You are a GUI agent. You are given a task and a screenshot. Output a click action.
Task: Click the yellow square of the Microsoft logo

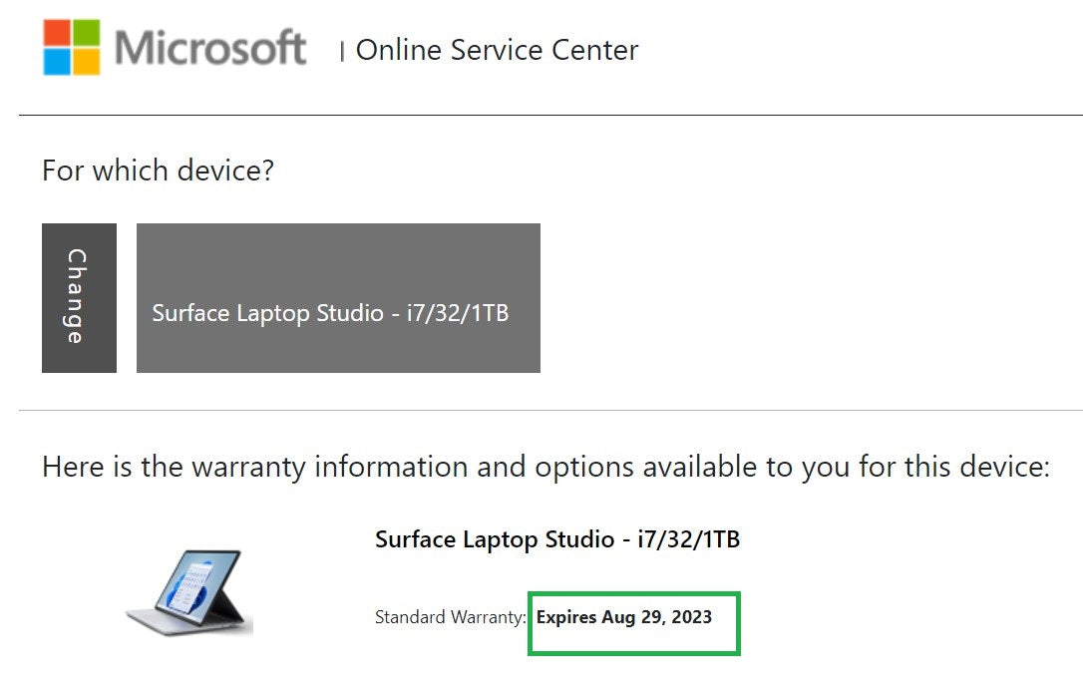[85, 62]
